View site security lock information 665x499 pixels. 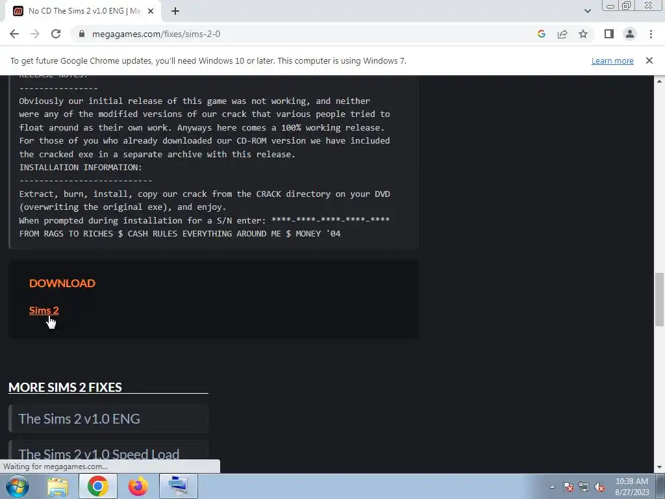82,34
